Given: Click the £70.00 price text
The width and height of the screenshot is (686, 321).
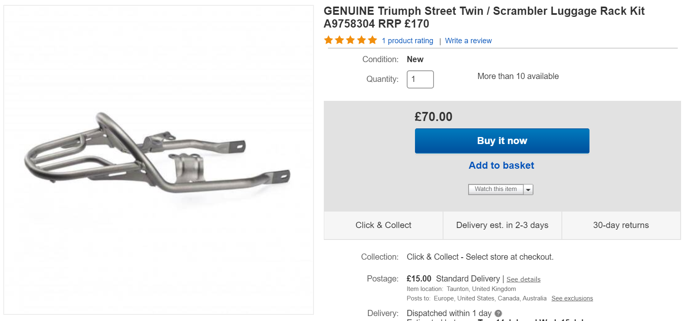Looking at the screenshot, I should (x=433, y=117).
